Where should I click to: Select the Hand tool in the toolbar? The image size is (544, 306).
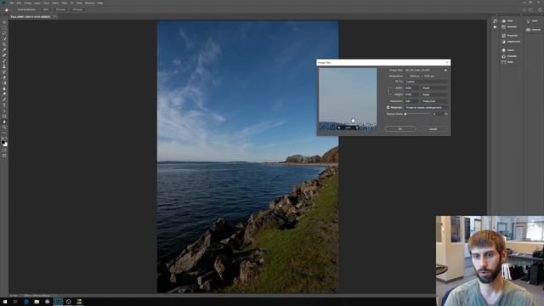coord(4,122)
